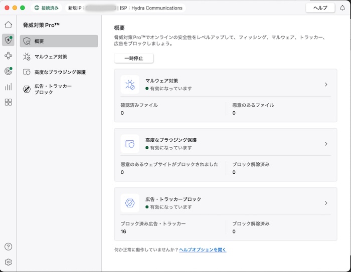Open the statistics bar chart sidebar icon
This screenshot has height=272, width=351.
9,87
